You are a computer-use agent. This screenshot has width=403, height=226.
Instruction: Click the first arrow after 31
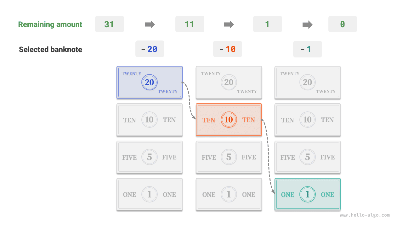pos(150,24)
